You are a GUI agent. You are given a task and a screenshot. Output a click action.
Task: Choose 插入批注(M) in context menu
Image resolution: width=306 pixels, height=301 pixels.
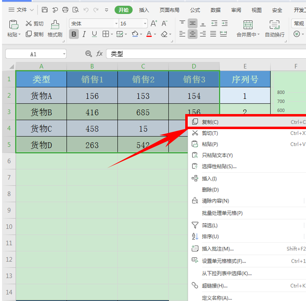point(247,248)
